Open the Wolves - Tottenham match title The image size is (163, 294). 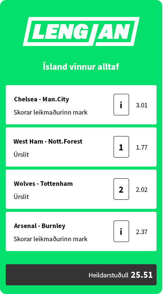tap(43, 184)
